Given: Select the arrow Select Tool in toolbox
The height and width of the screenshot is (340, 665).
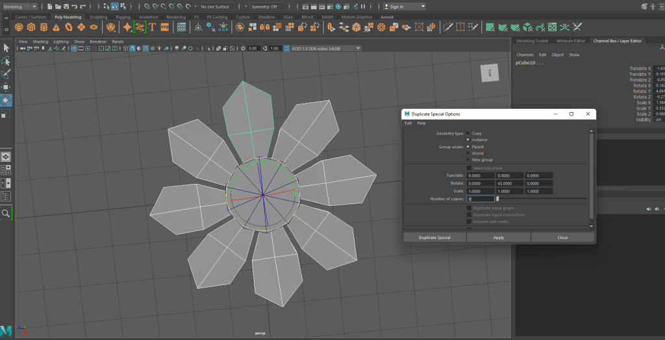Looking at the screenshot, I should coord(6,48).
